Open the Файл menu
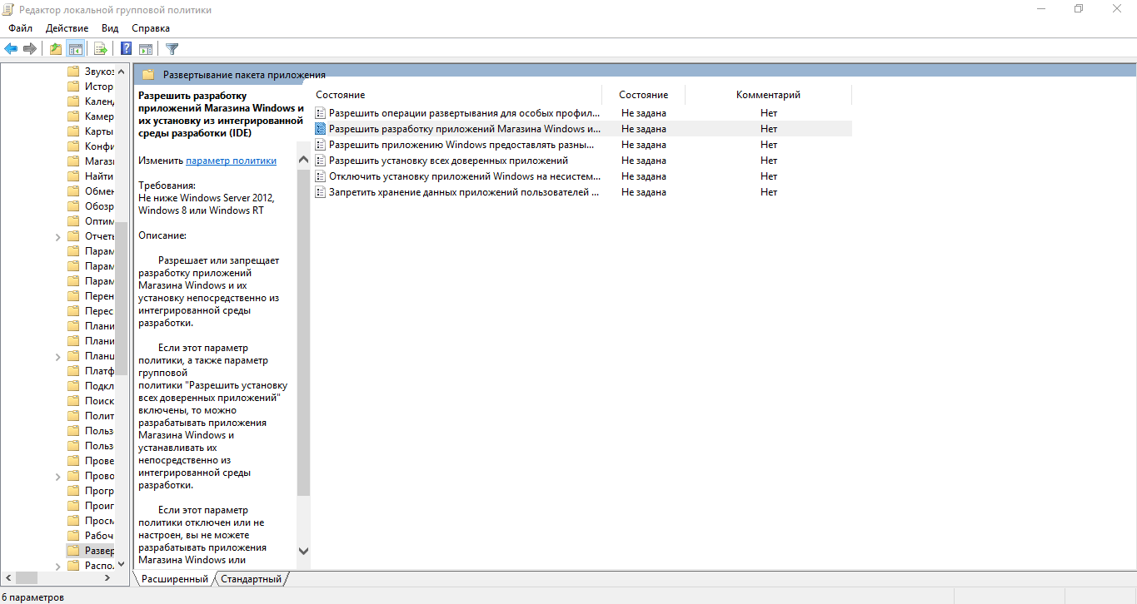This screenshot has width=1137, height=604. [21, 28]
